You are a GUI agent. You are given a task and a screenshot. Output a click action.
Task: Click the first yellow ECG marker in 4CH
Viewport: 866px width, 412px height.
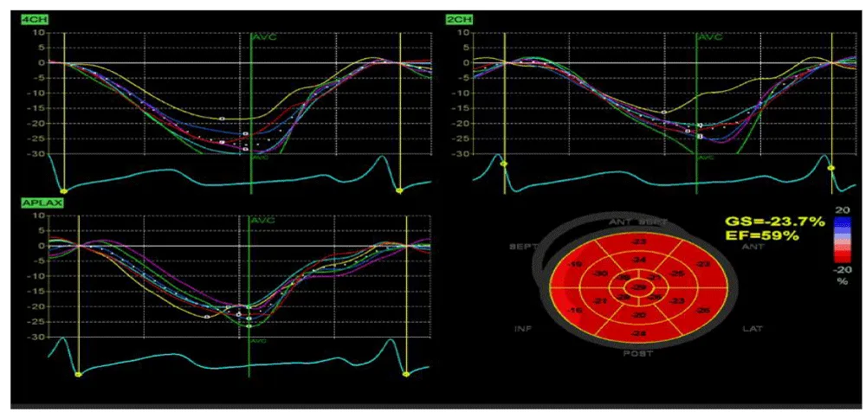(x=63, y=190)
